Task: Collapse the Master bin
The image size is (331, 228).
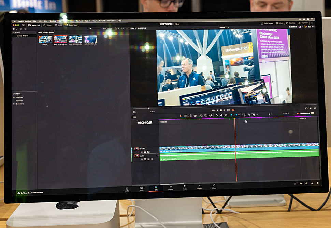Action: click(x=13, y=33)
